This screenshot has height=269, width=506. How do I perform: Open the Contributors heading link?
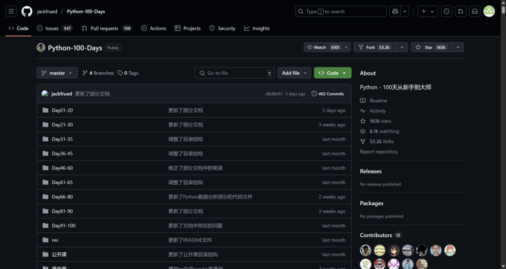(381, 235)
